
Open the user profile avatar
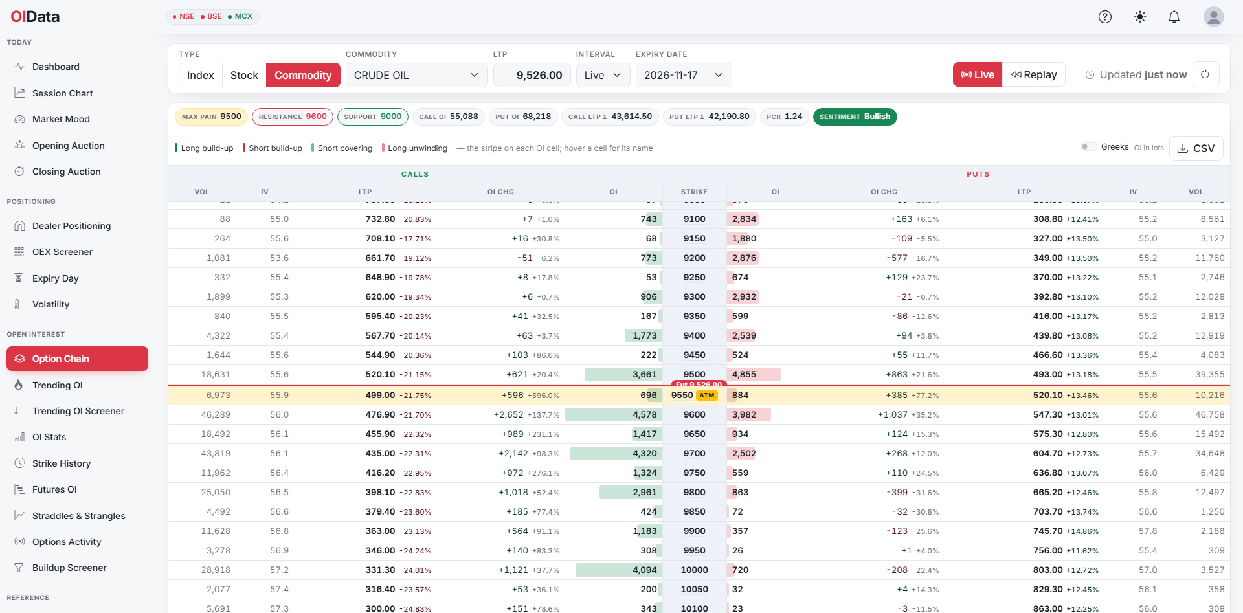coord(1214,17)
